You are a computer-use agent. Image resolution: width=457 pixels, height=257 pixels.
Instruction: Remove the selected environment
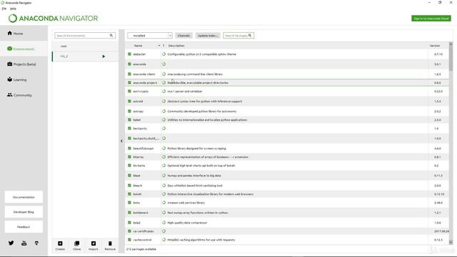click(110, 246)
